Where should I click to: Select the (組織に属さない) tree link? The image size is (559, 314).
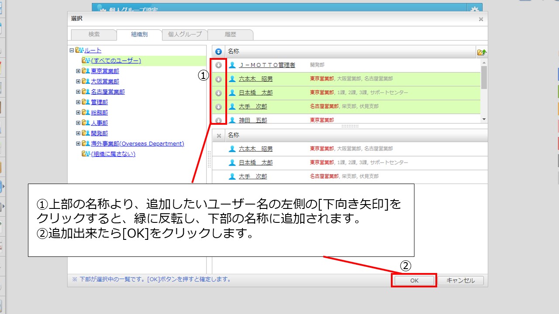click(113, 154)
